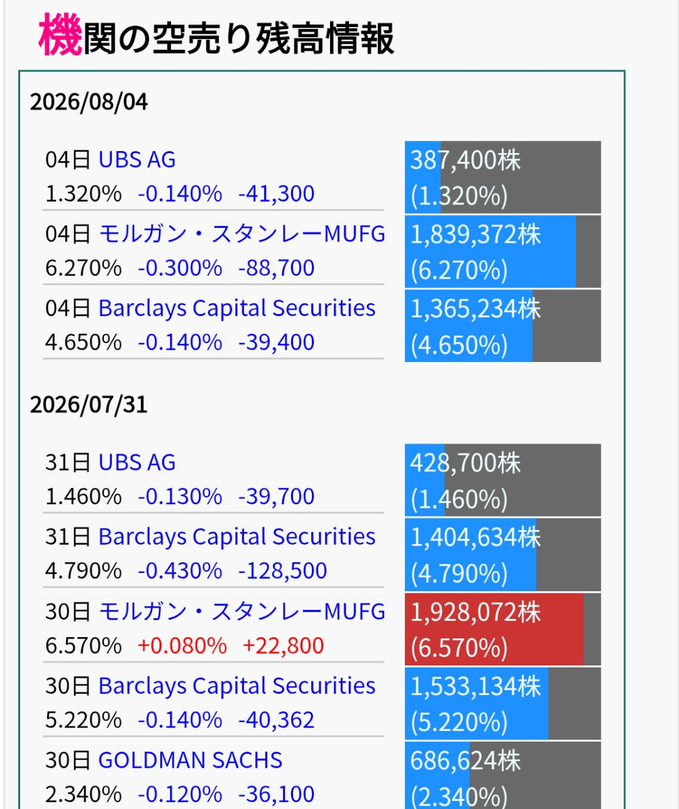The width and height of the screenshot is (679, 809).
Task: Open Barclays Capital Securities link dated 04日
Action: coord(237,308)
